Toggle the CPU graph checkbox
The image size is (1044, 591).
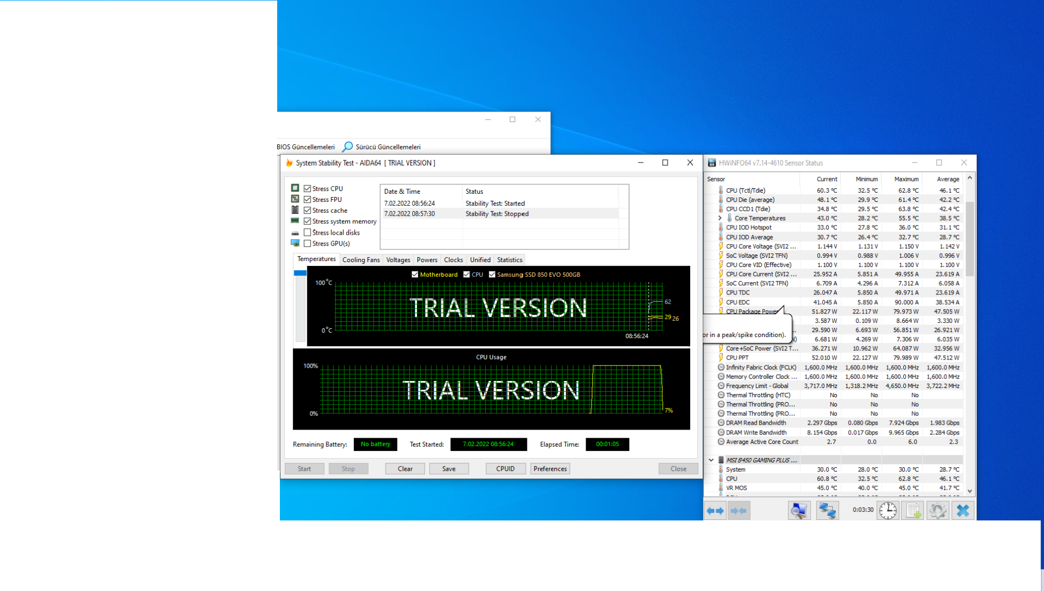(x=466, y=275)
